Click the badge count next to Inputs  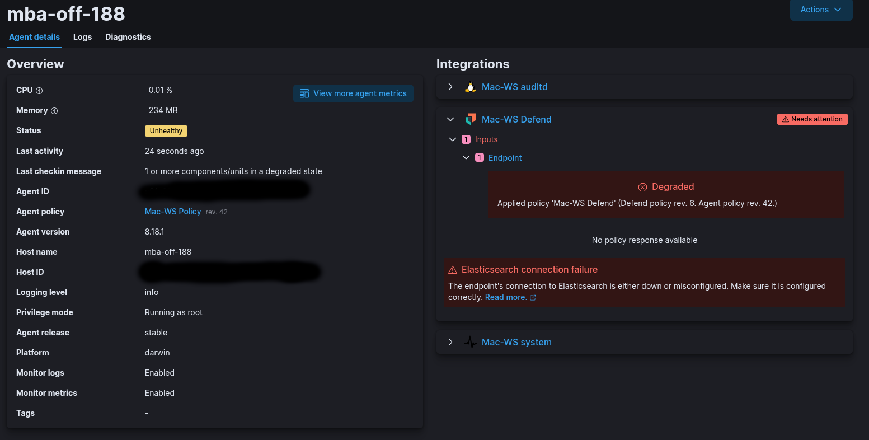[466, 139]
